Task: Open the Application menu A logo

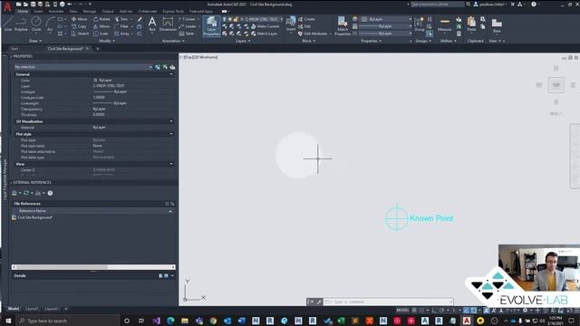Action: coord(7,6)
